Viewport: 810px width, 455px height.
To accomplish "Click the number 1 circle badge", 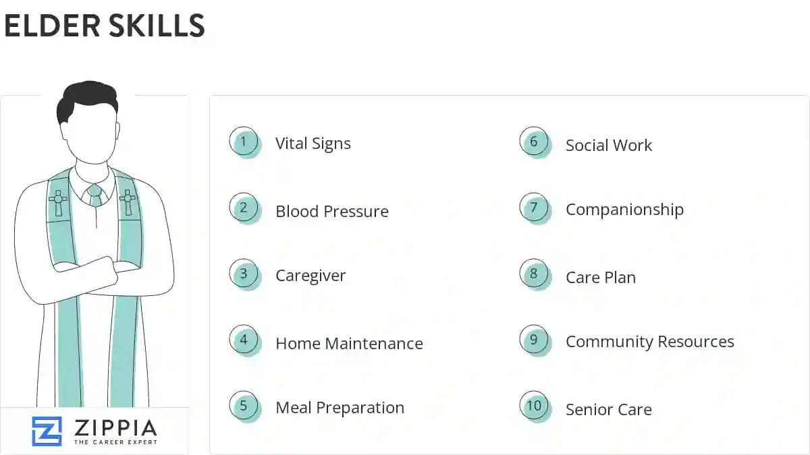I will pos(244,142).
